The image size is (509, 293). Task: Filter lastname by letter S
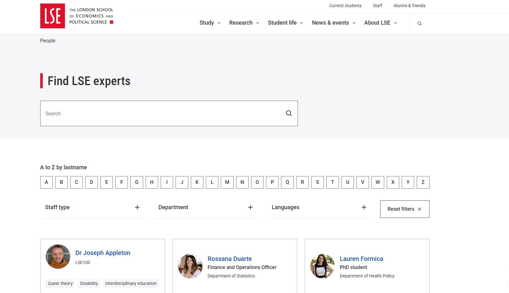[318, 182]
